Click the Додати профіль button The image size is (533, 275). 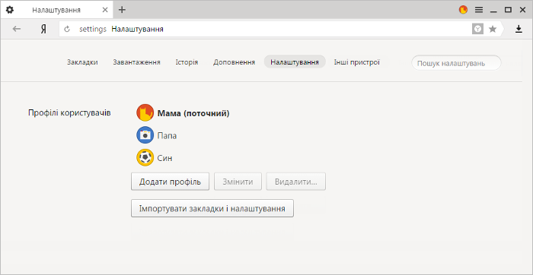coord(170,182)
